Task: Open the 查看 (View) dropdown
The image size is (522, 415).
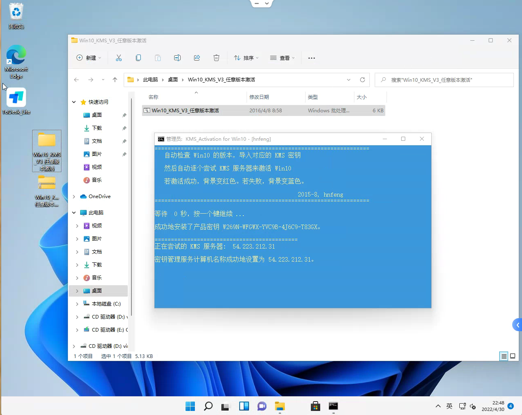Action: (282, 58)
